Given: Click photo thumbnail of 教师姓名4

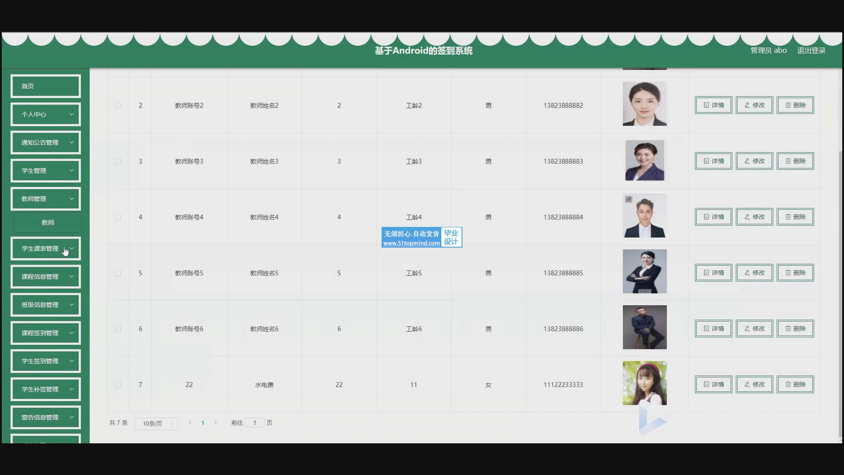Looking at the screenshot, I should (x=644, y=216).
